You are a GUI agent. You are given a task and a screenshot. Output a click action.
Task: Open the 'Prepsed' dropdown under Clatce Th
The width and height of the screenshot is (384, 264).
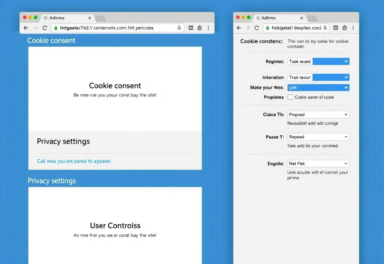pyautogui.click(x=318, y=114)
